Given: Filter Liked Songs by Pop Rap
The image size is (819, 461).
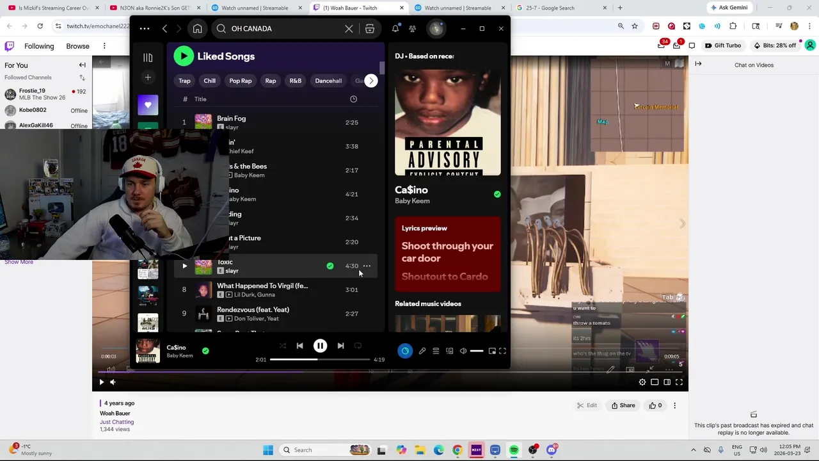Looking at the screenshot, I should pyautogui.click(x=241, y=81).
